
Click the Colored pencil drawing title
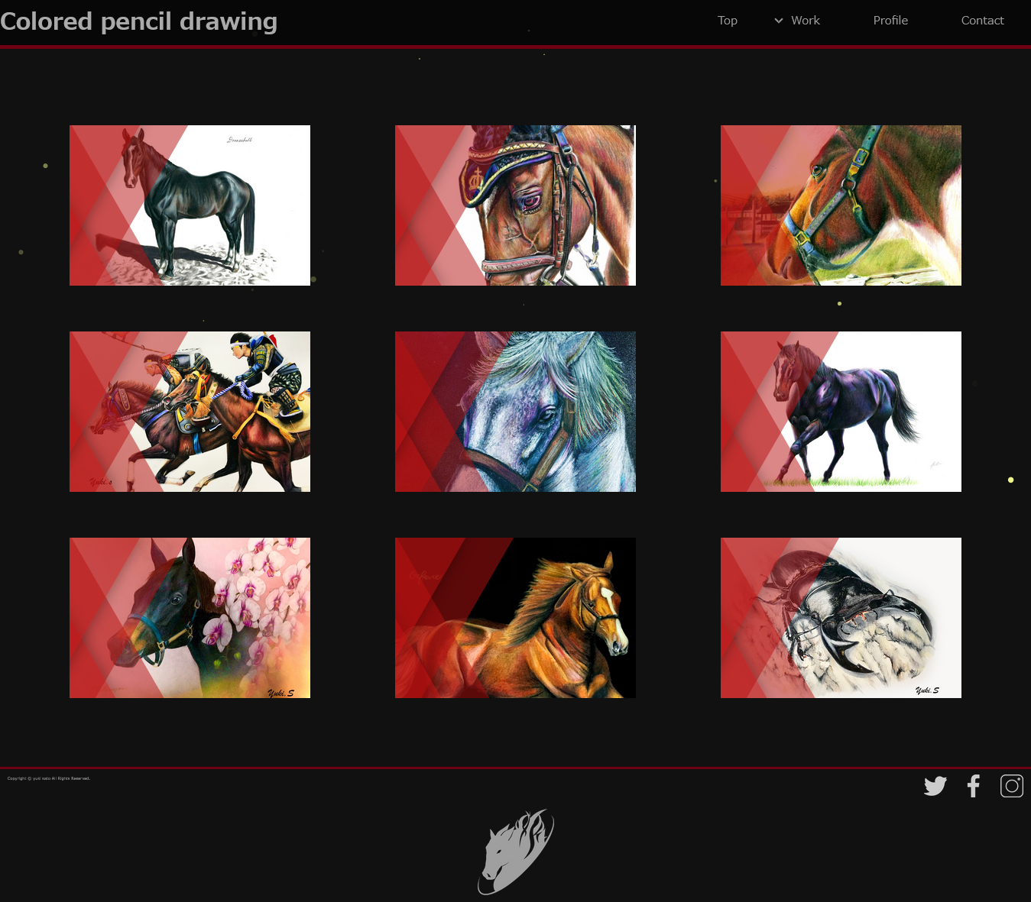click(x=138, y=21)
